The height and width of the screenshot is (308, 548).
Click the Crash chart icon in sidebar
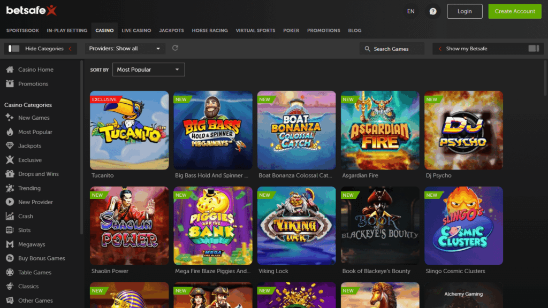(x=9, y=216)
